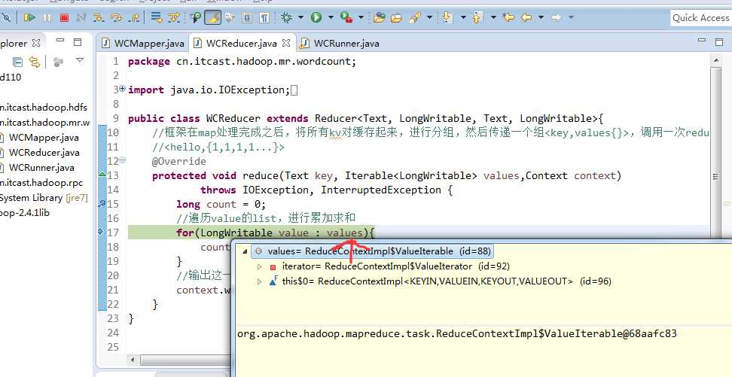Open the Search dropdown arrow
This screenshot has width=732, height=377.
(429, 18)
